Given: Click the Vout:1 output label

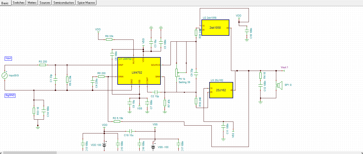Looking at the screenshot, I should 284,67.
